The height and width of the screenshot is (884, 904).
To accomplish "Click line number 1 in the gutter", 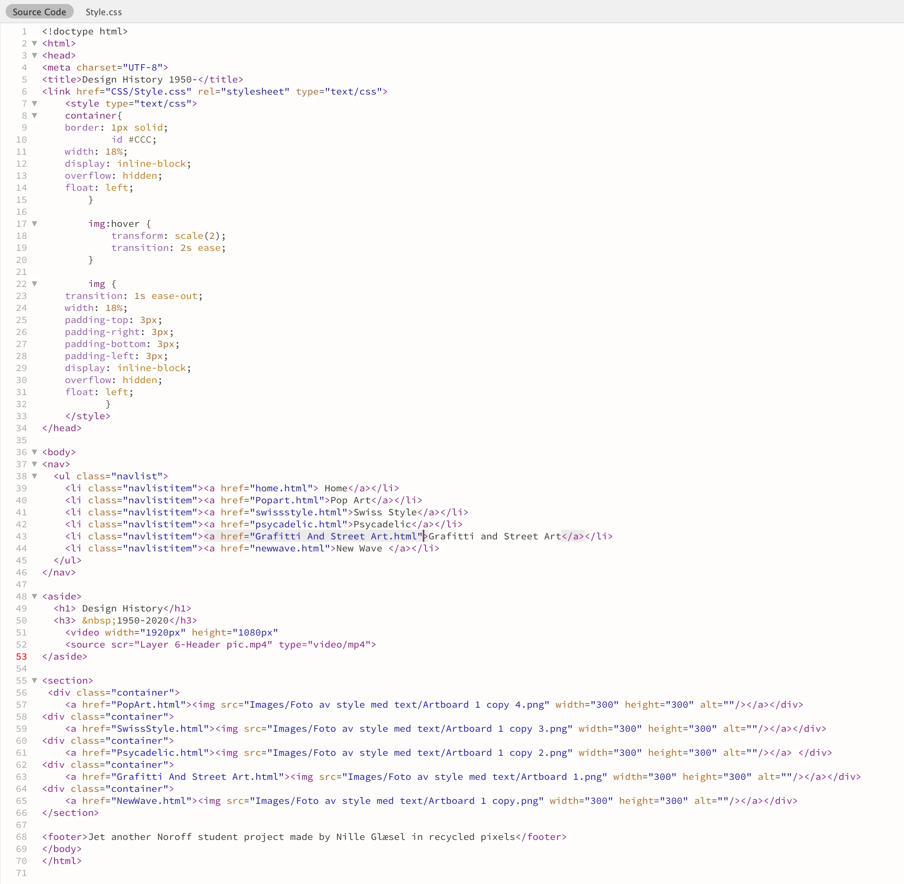I will [24, 32].
